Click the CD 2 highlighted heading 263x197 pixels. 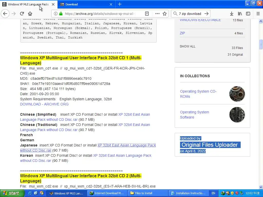81,178
